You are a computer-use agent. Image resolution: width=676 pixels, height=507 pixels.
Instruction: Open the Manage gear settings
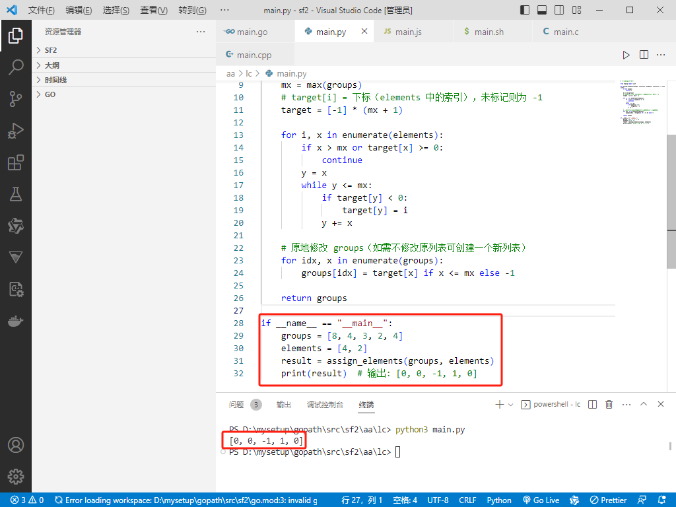[16, 477]
